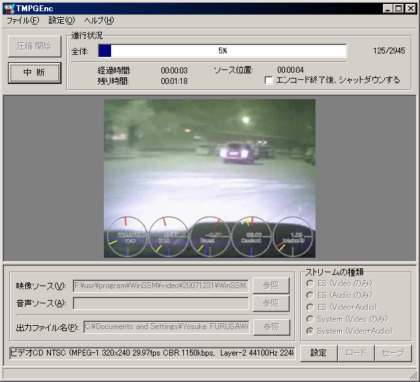
Task: Click the overall encoding progress bar
Action: click(x=222, y=51)
